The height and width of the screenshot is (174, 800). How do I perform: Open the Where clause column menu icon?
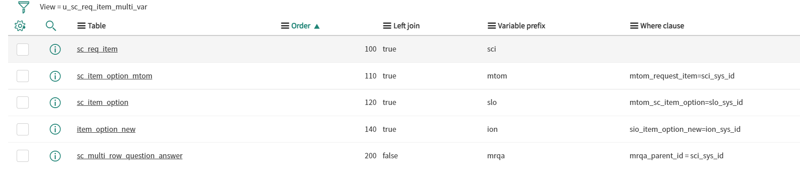click(634, 26)
